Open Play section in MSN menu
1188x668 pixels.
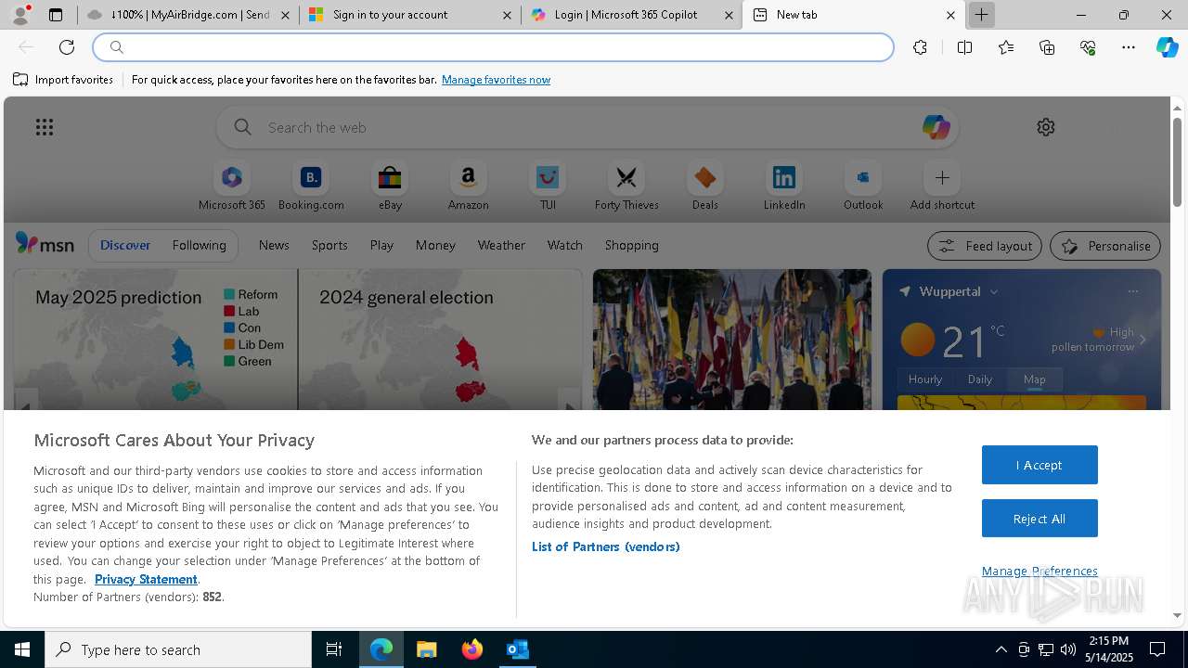point(381,245)
